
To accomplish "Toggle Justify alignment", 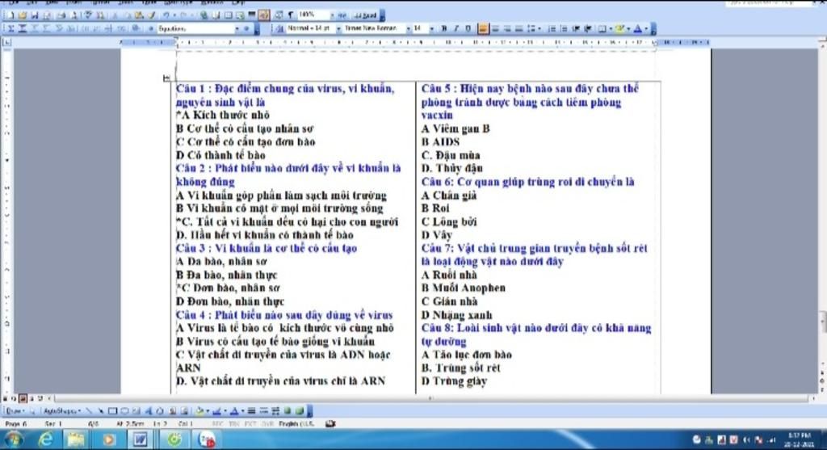I will [519, 28].
